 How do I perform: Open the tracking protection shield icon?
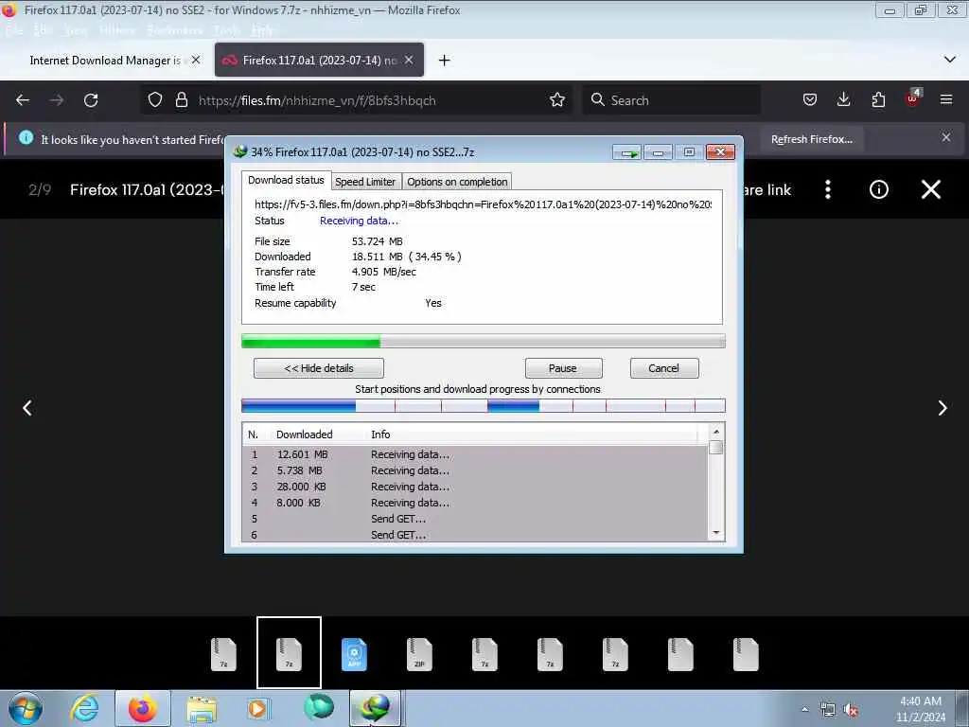pyautogui.click(x=155, y=99)
